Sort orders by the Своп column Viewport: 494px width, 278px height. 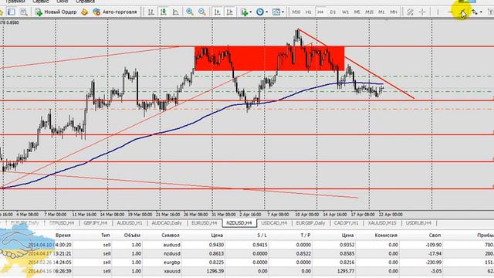[x=435, y=235]
